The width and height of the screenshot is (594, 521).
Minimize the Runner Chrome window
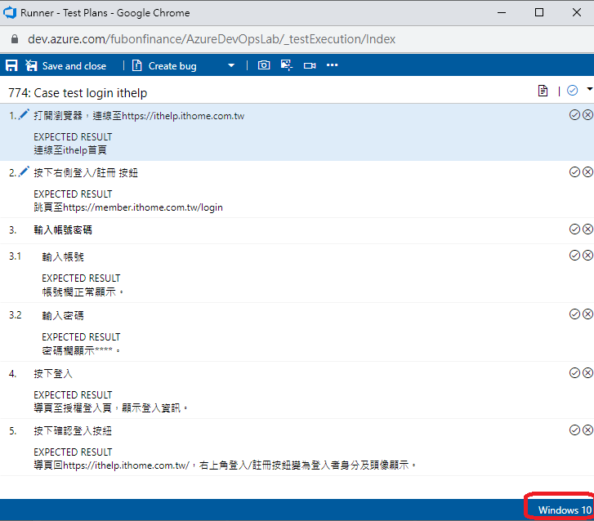502,12
